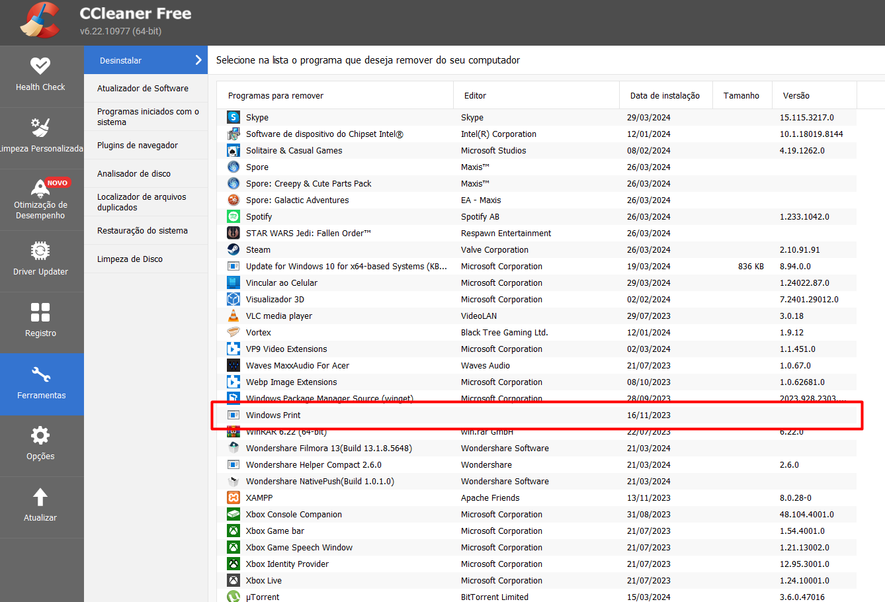Click the 836 KB size value
The image size is (885, 602).
click(x=751, y=266)
